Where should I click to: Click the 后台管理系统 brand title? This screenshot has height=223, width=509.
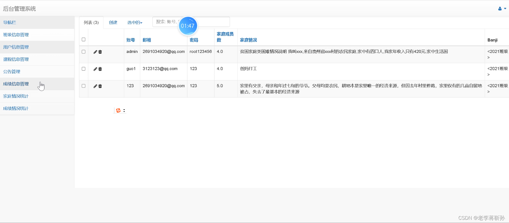[19, 9]
